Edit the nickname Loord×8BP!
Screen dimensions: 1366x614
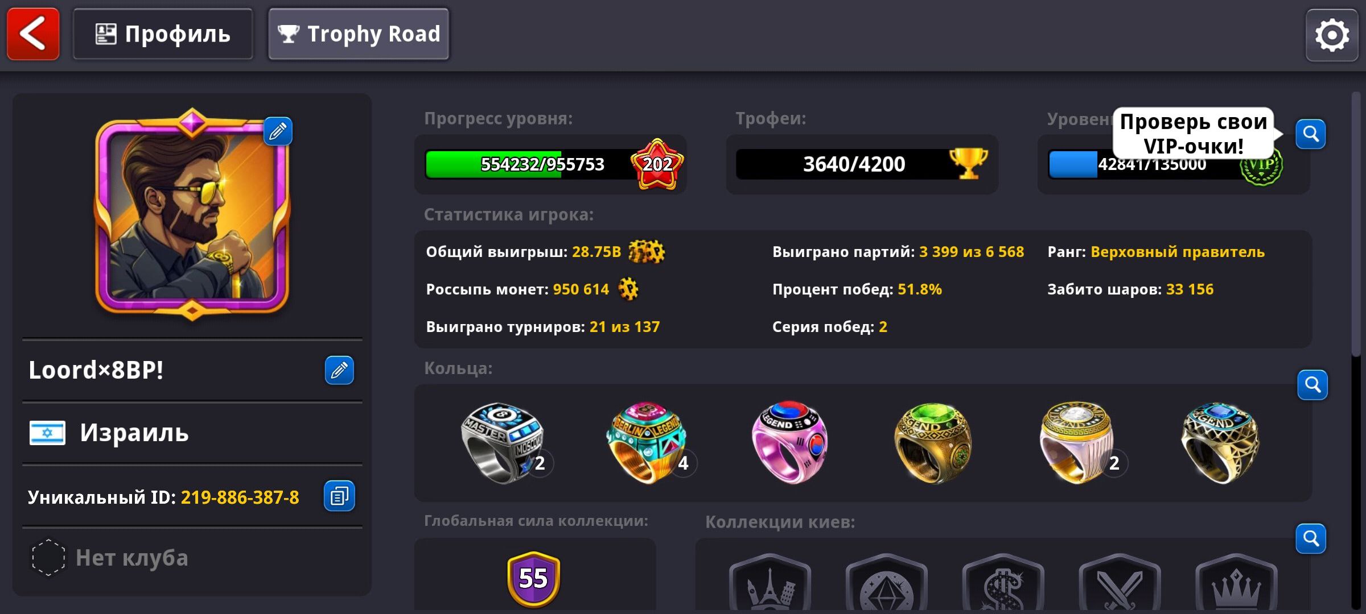(x=339, y=370)
